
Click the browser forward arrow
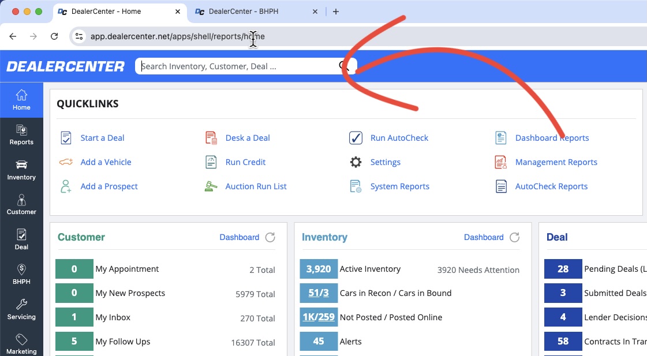33,36
